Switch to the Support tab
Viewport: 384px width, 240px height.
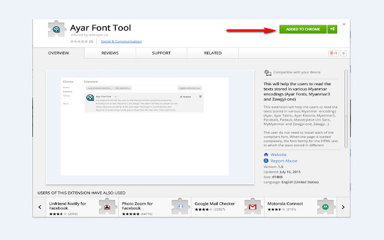coord(161,53)
